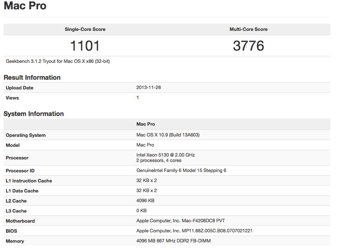Click the Mac Pro column header in table
339x251 pixels.
click(x=145, y=124)
